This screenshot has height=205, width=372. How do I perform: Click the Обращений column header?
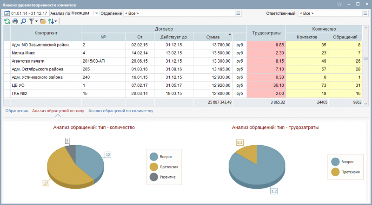(x=345, y=37)
